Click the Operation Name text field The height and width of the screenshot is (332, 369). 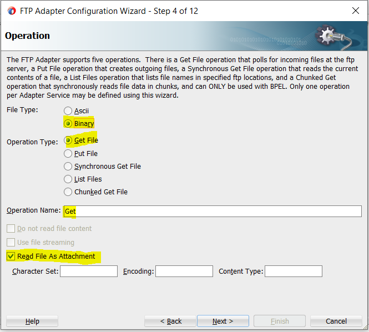(212, 211)
